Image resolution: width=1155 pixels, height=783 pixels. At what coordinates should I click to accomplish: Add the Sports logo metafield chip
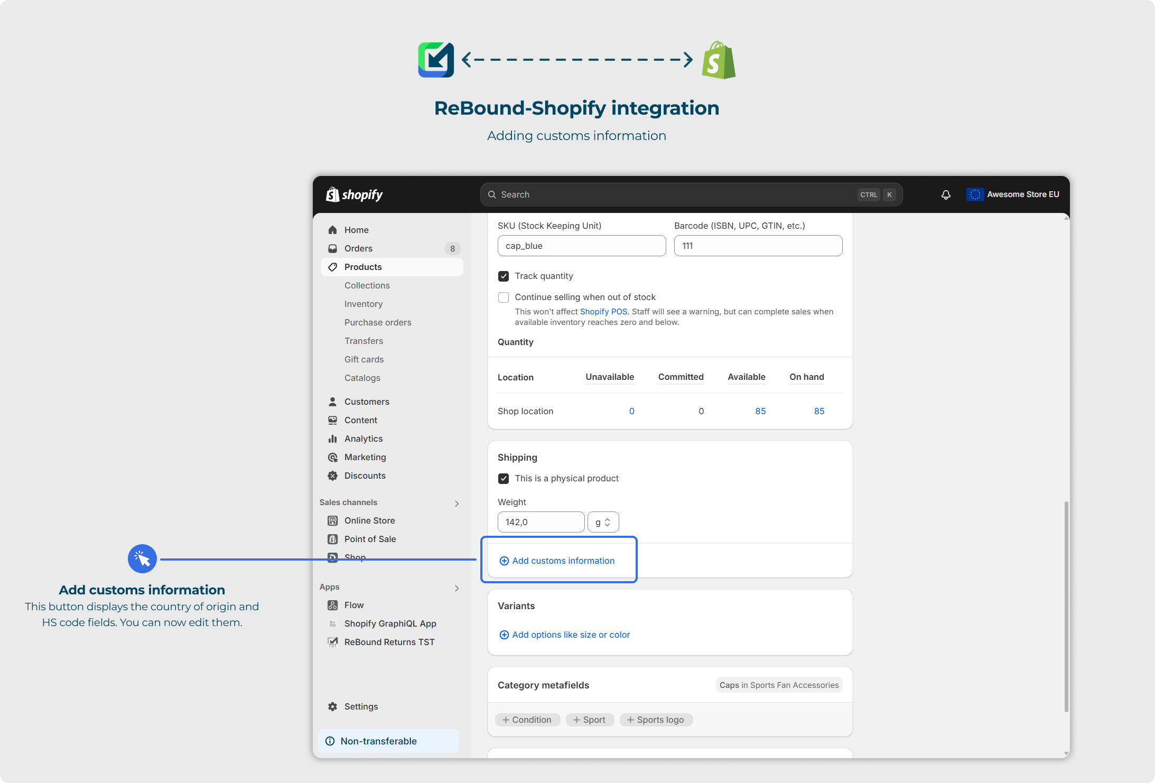point(656,720)
